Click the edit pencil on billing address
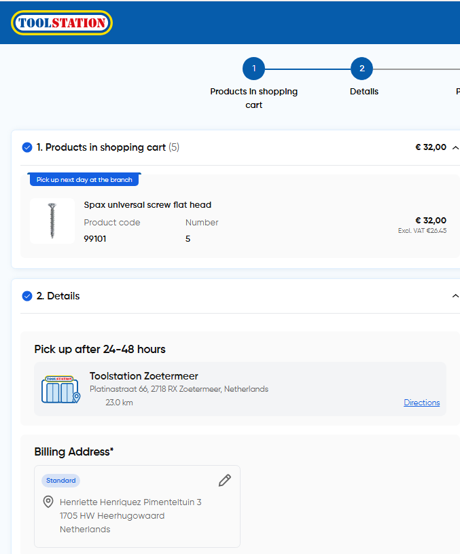 225,481
